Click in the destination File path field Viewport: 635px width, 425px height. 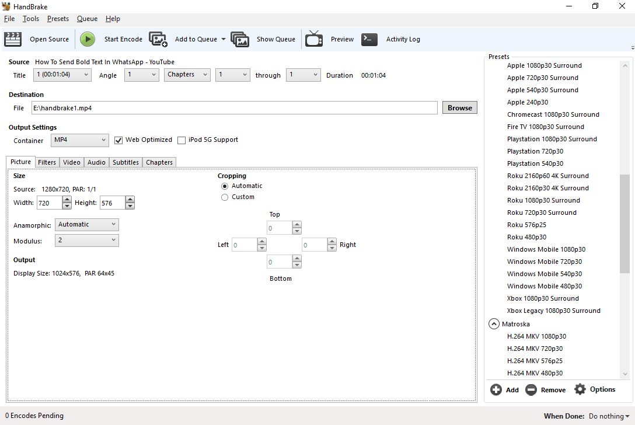(x=235, y=108)
